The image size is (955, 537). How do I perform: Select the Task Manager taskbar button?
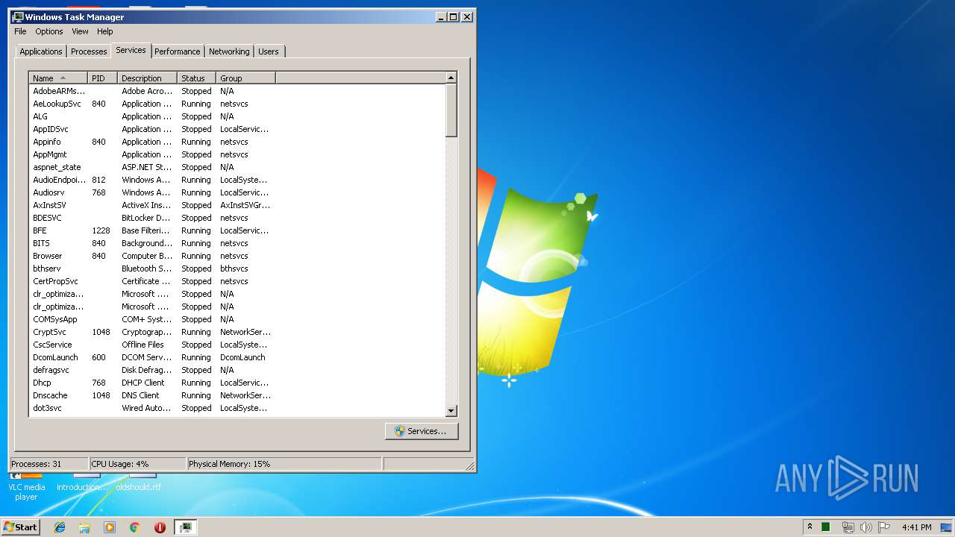click(186, 527)
